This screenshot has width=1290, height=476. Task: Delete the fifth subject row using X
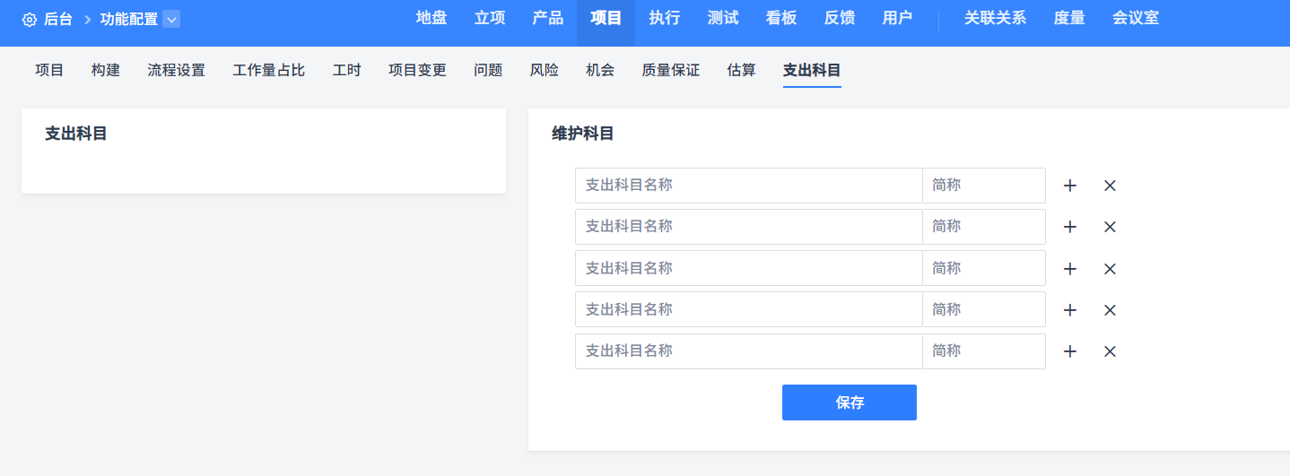(x=1110, y=351)
